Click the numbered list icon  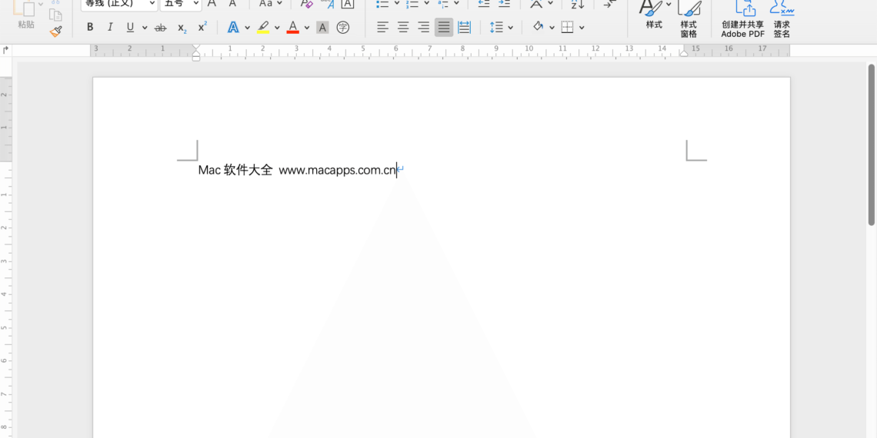point(413,4)
